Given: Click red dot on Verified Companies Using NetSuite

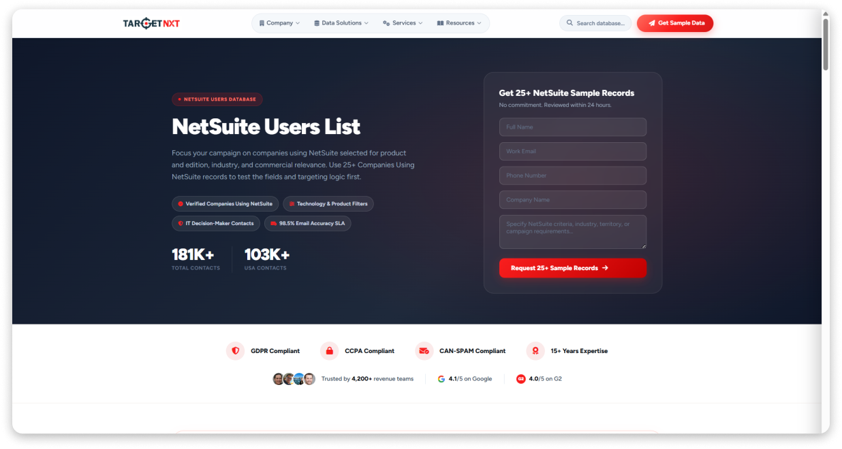Looking at the screenshot, I should 181,204.
